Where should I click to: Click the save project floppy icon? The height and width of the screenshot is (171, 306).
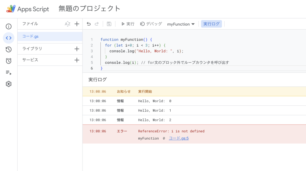click(x=109, y=24)
